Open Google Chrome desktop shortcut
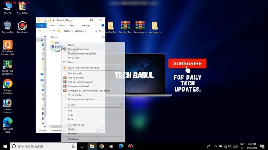The width and height of the screenshot is (268, 150). (8, 87)
